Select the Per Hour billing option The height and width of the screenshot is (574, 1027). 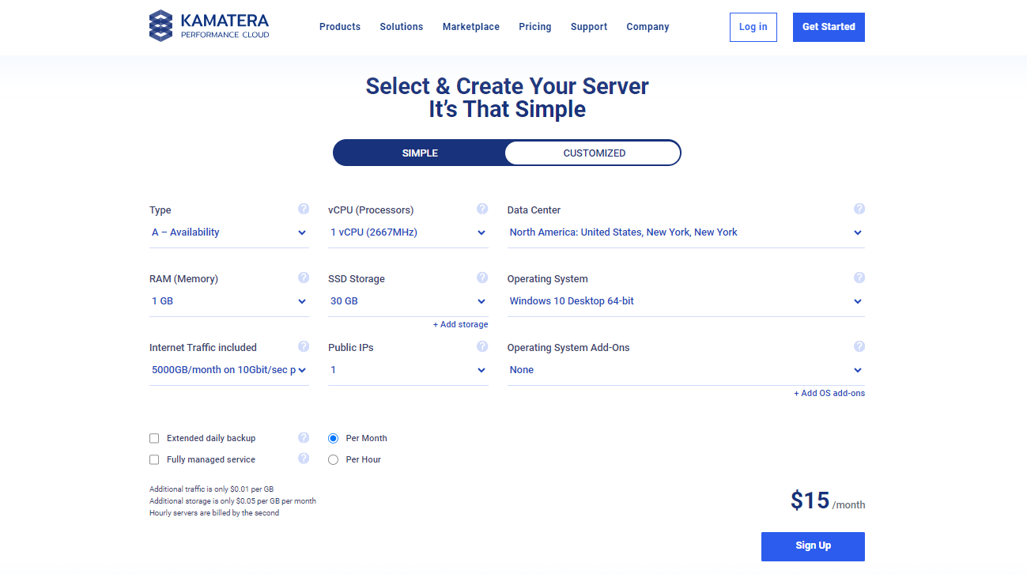tap(333, 459)
